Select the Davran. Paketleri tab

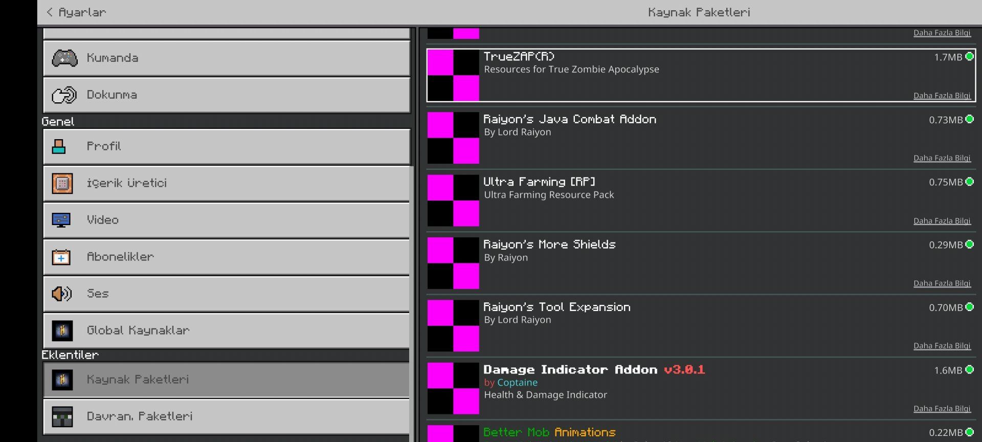(x=227, y=416)
